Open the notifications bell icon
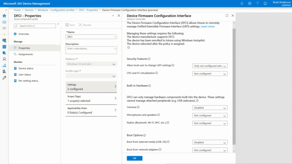Screen dimensions: 292x164 click(242, 3)
